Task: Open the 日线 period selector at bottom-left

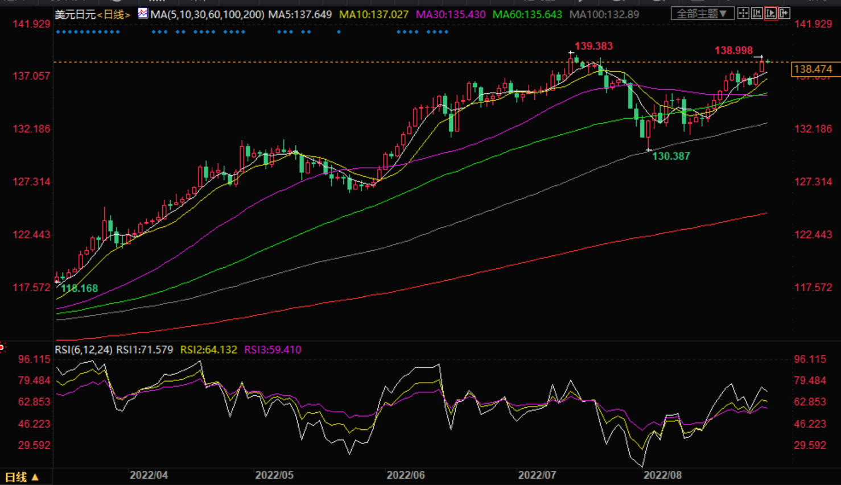Action: [22, 477]
